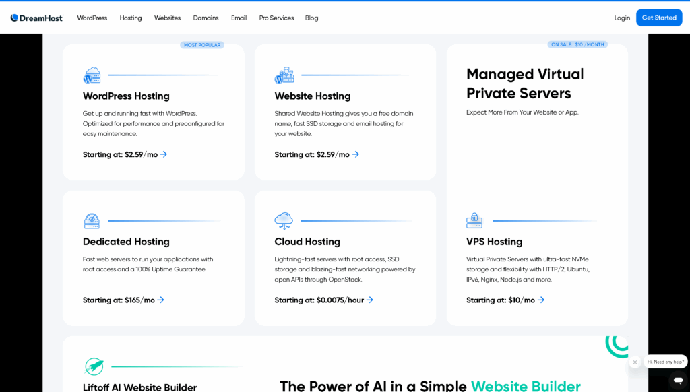Open the Dedicated Hosting heading link
Screen dimensions: 690x392
pos(126,242)
